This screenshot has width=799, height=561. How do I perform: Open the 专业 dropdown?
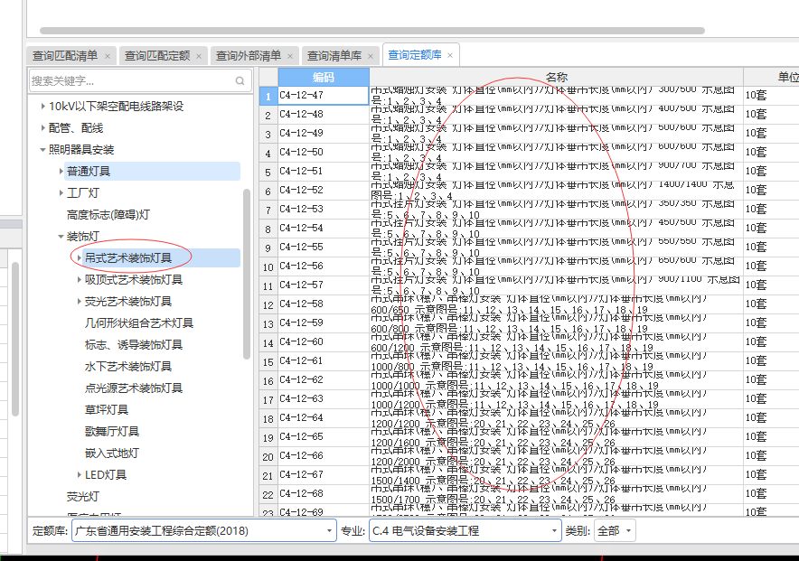[x=465, y=531]
